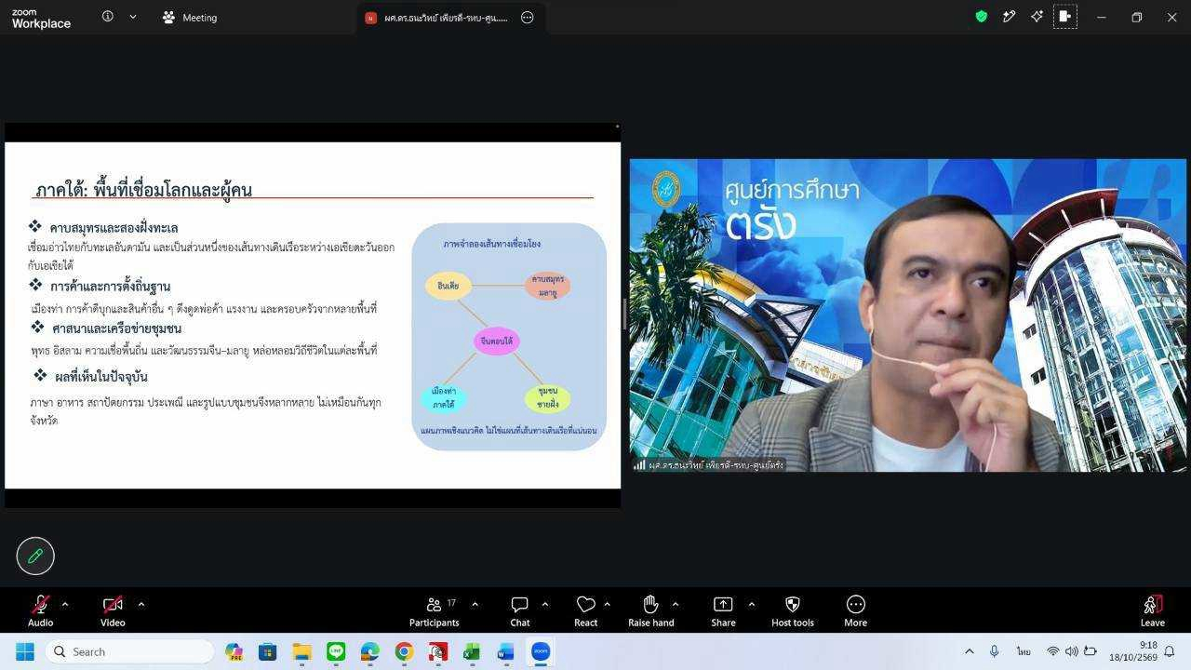
Task: Unmute the microphone with the Audio button
Action: 40,610
